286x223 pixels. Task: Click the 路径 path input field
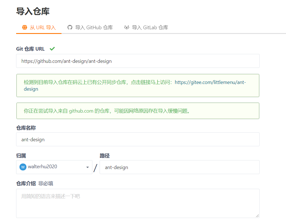coord(179,167)
